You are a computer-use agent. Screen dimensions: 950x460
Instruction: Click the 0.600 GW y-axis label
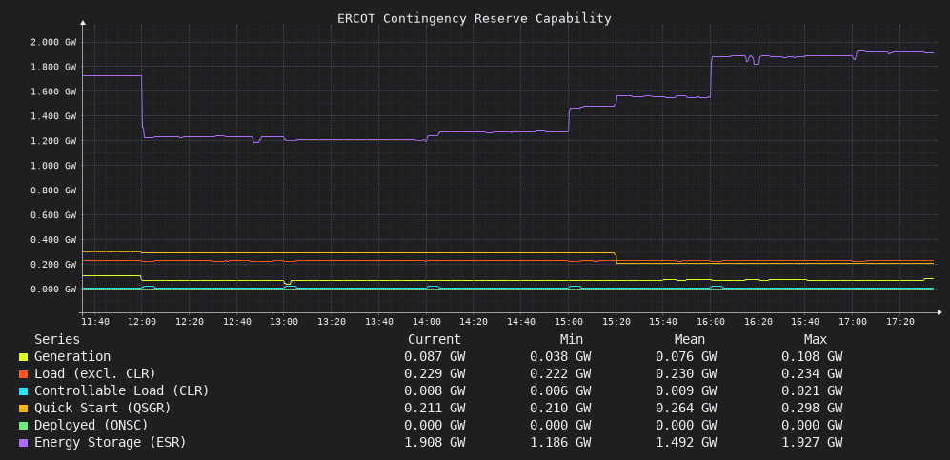tap(53, 215)
